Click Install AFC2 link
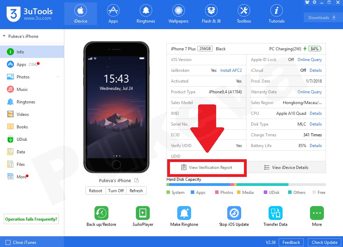 click(x=231, y=70)
